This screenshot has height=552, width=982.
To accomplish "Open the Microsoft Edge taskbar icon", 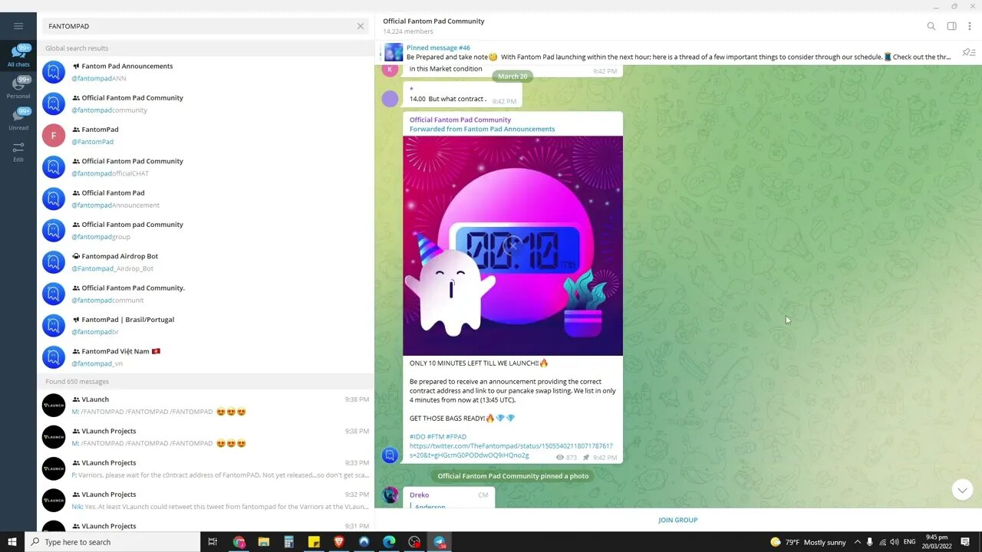I will 389,542.
